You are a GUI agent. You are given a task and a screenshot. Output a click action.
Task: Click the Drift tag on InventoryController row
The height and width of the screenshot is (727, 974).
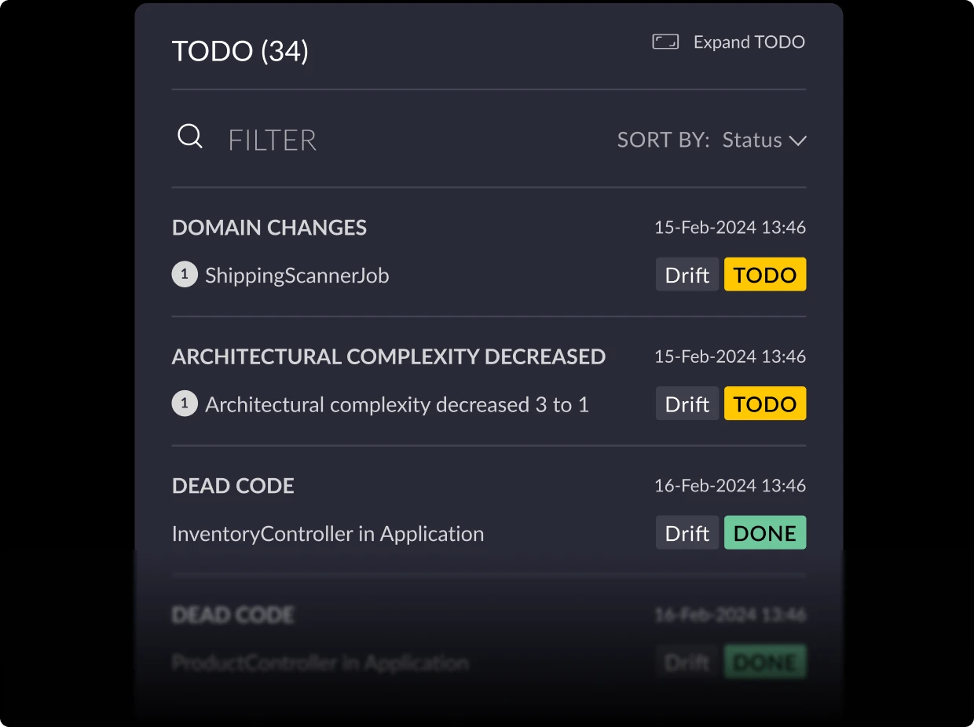687,532
